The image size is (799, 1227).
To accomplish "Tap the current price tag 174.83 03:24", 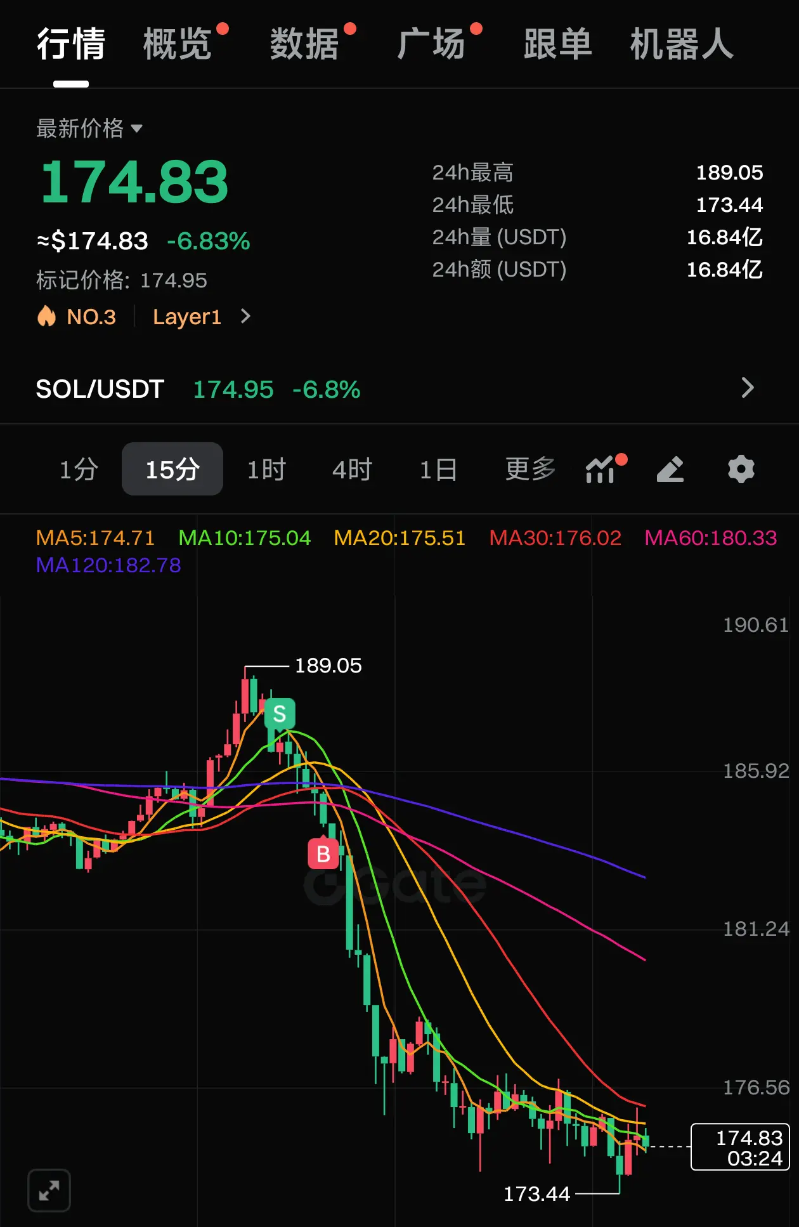I will 740,1147.
